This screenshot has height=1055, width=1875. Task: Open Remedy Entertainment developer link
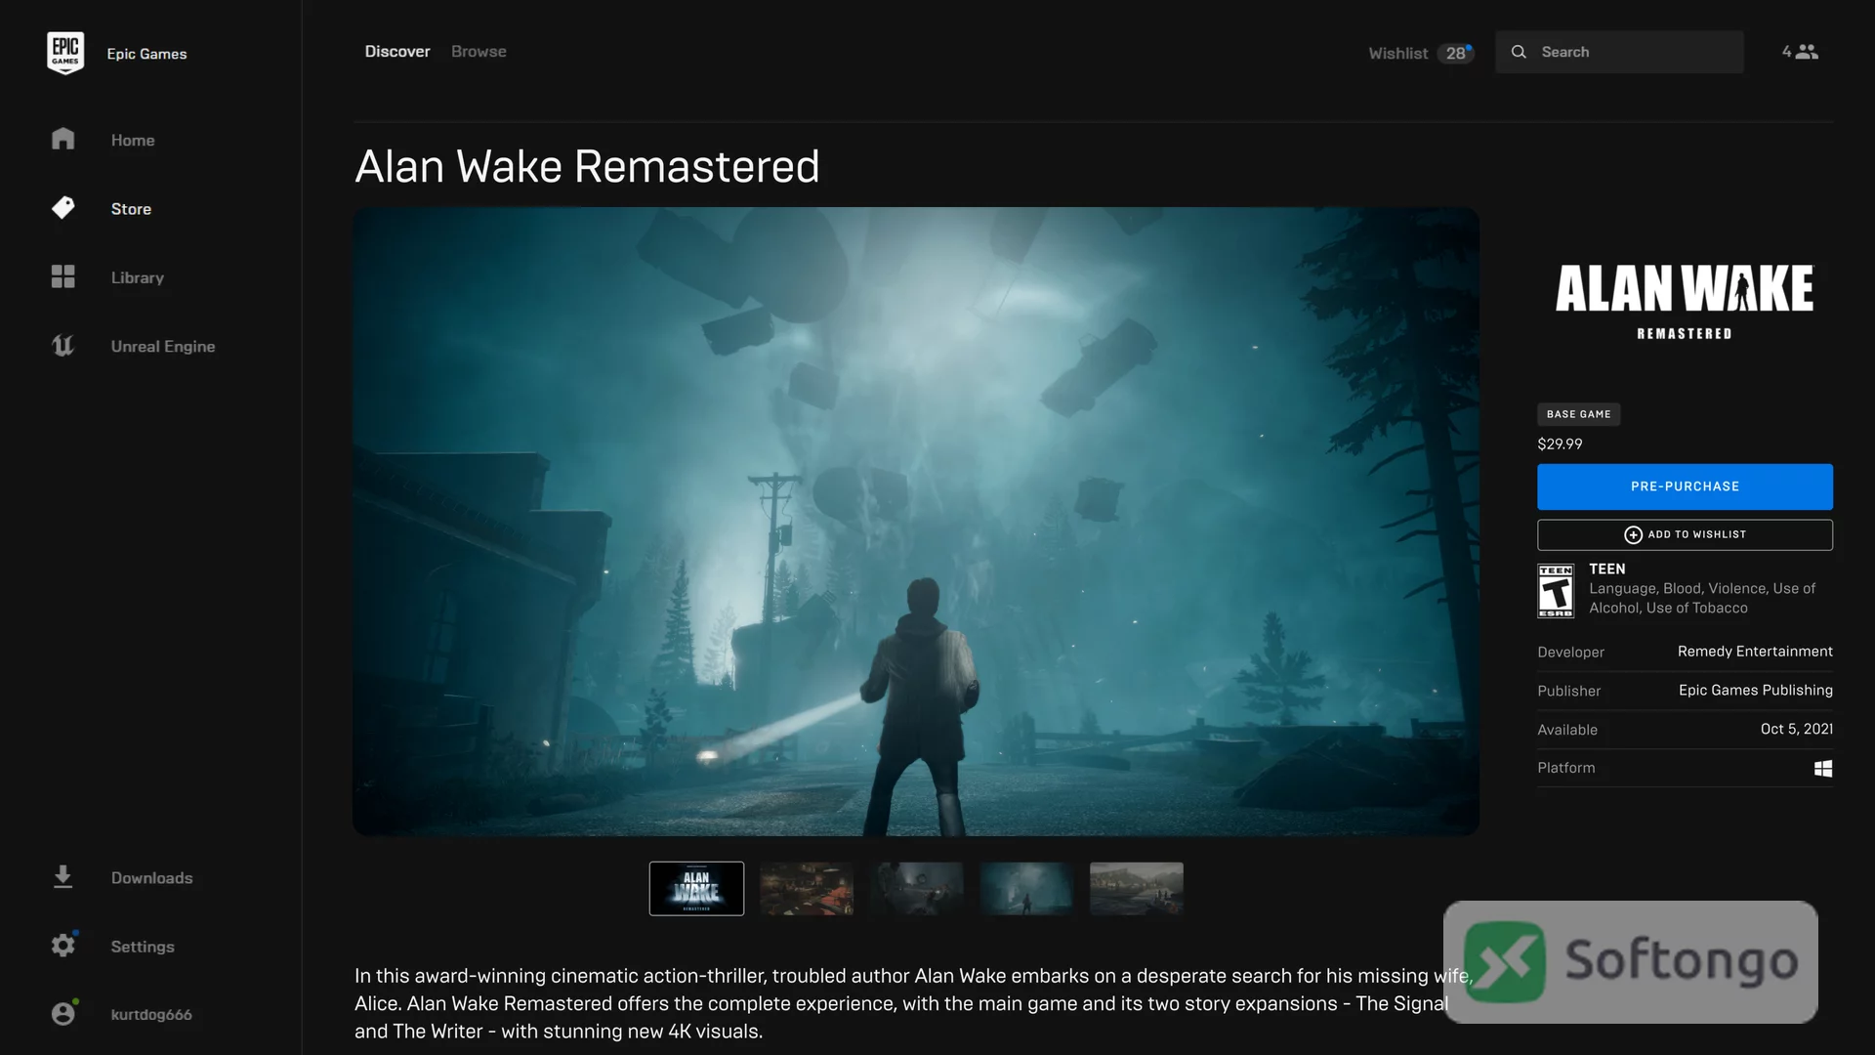click(x=1755, y=652)
